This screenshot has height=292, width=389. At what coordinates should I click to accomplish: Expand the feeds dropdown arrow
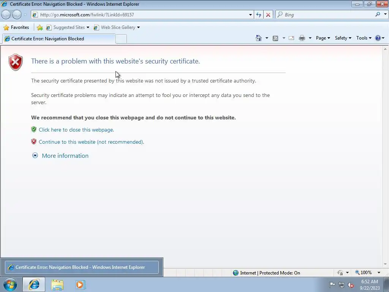point(284,38)
